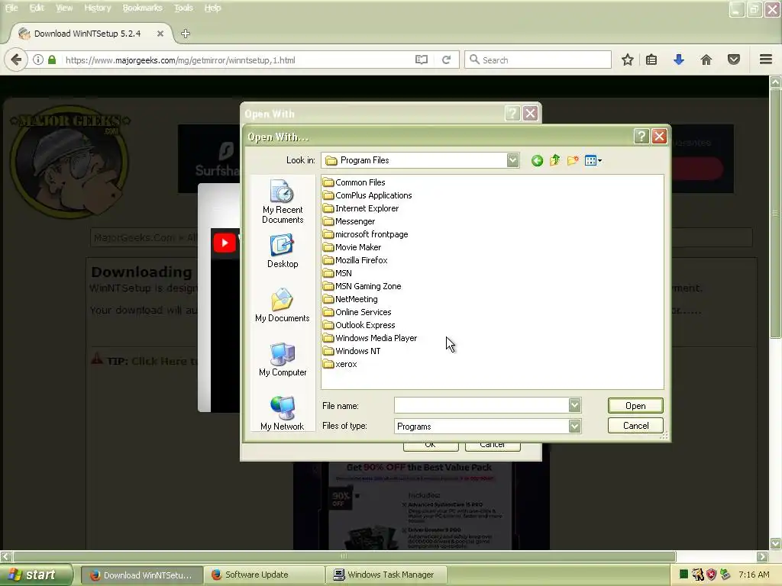Image resolution: width=782 pixels, height=586 pixels.
Task: Open a new browser tab
Action: pos(186,34)
